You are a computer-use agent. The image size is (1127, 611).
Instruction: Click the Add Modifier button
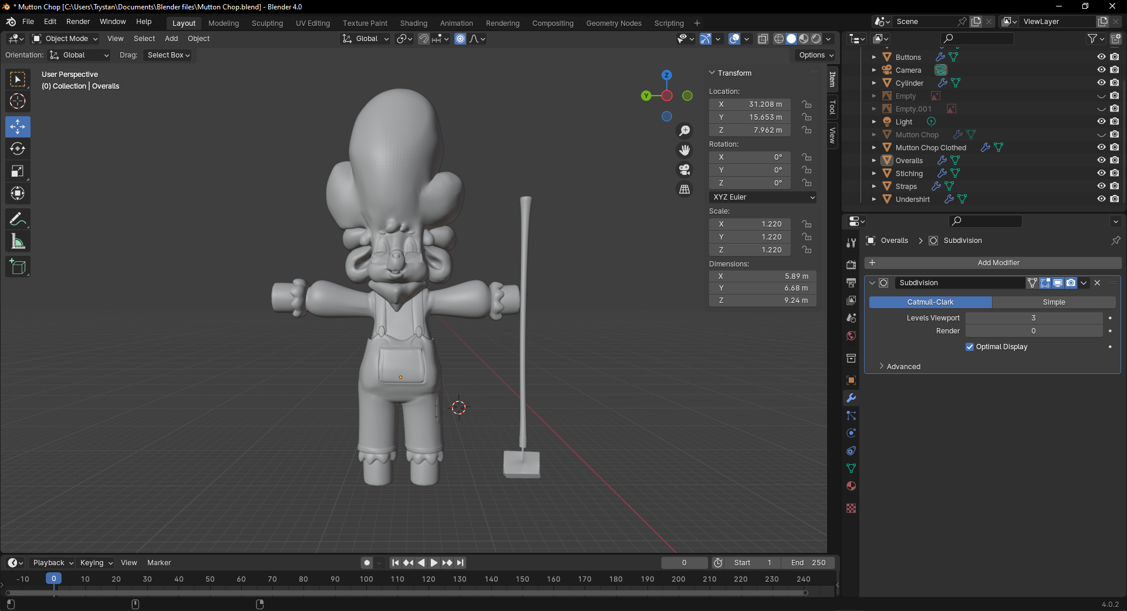tap(998, 263)
